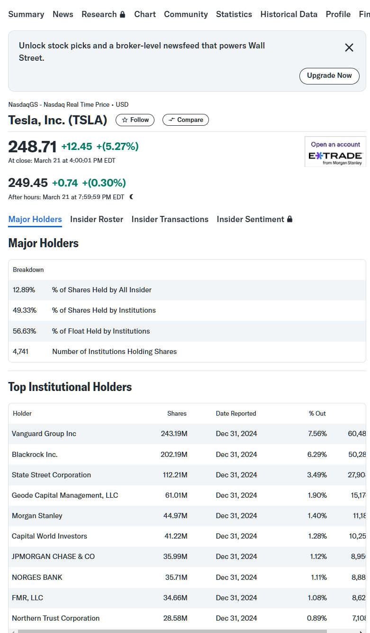Click the star icon in Follow button
Viewport: 370px width, 633px height.
pos(125,120)
